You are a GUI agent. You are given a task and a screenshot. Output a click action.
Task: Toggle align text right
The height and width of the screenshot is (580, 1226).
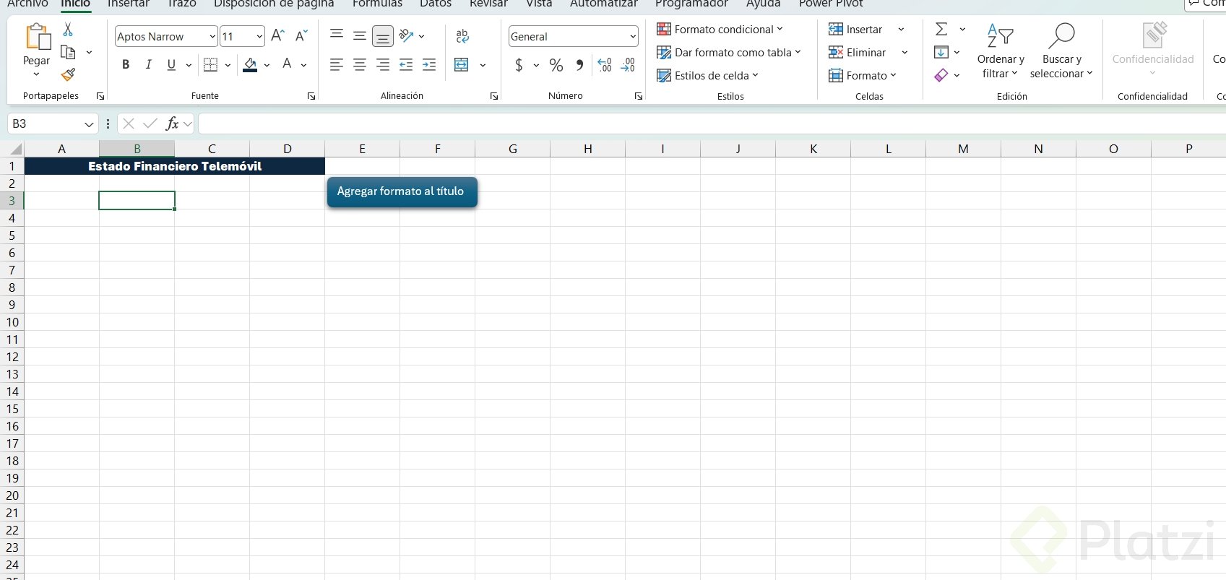coord(383,65)
